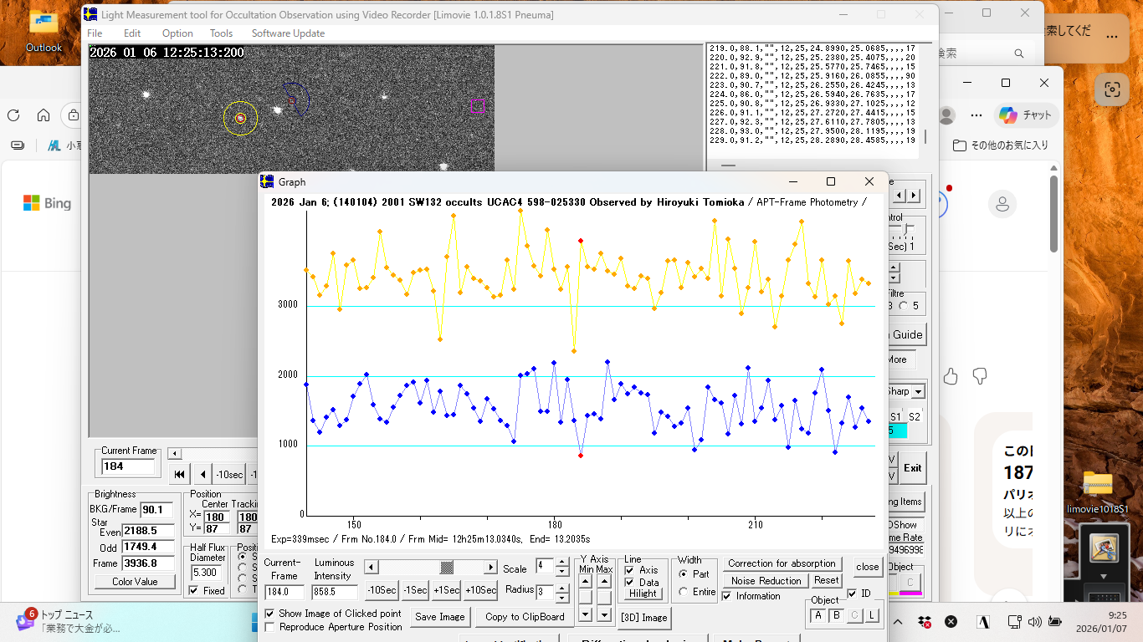Select the Entire width radio button

[x=683, y=592]
